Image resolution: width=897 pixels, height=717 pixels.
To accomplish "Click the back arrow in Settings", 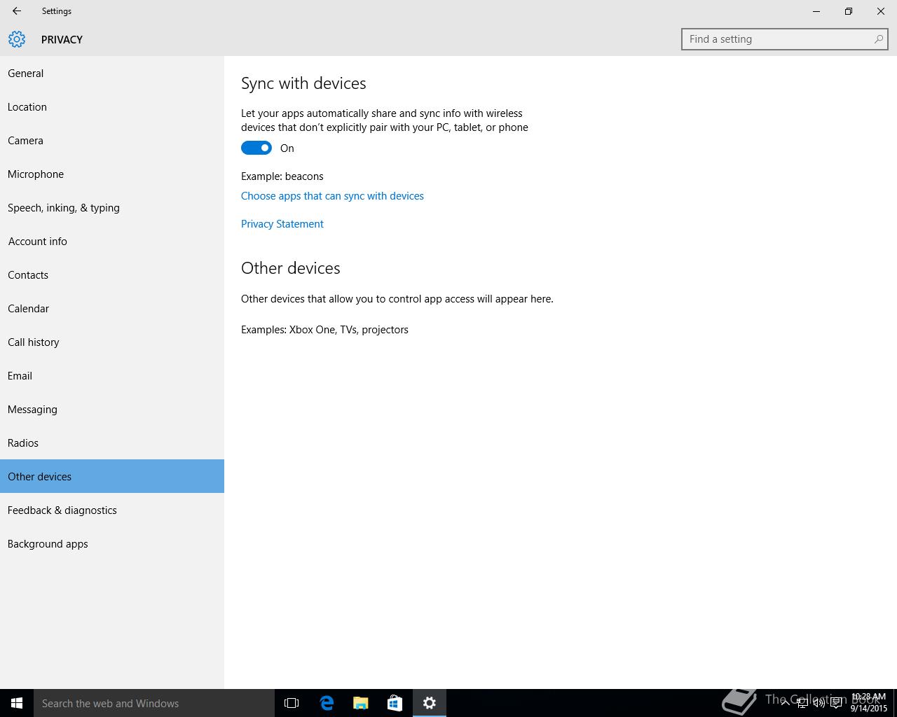I will (x=17, y=11).
